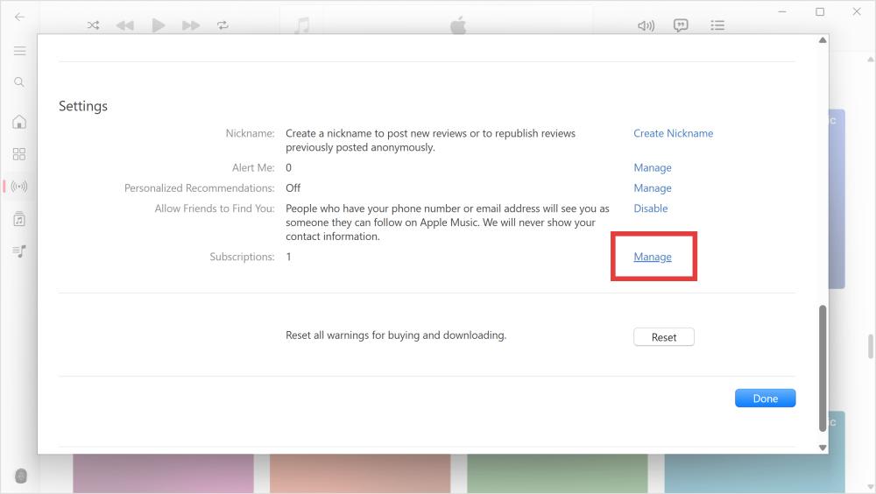This screenshot has height=494, width=876.
Task: Click the dialog scrollbar up arrow
Action: [823, 40]
